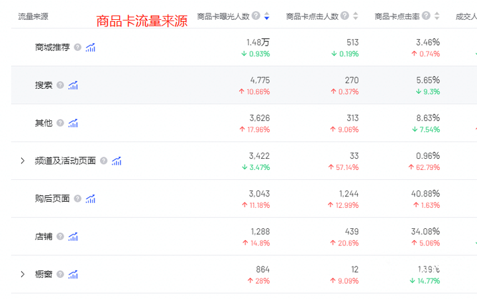Image resolution: width=477 pixels, height=299 pixels.
Task: Sort by 商品卡点击率 using sort arrows
Action: (x=437, y=16)
